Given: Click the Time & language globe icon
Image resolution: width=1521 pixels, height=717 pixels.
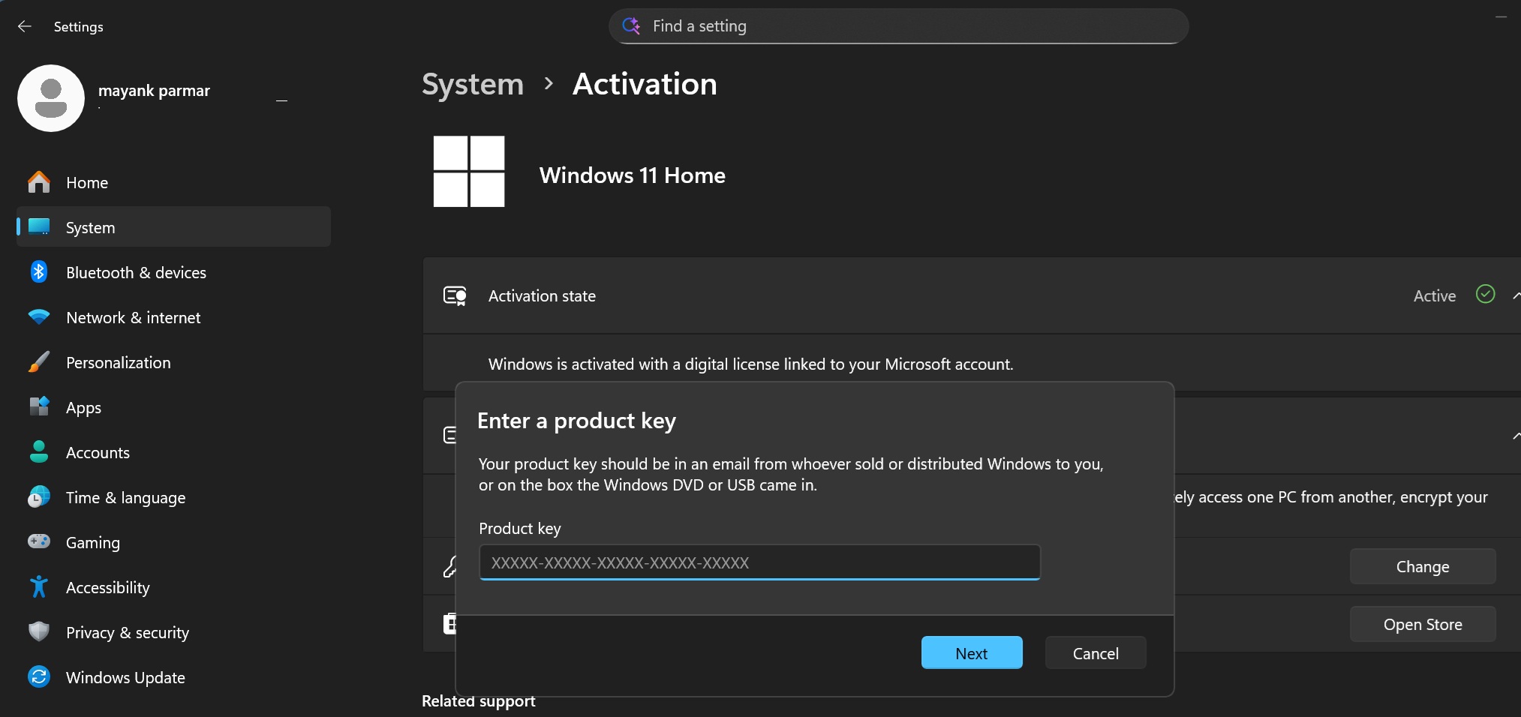Looking at the screenshot, I should 39,496.
